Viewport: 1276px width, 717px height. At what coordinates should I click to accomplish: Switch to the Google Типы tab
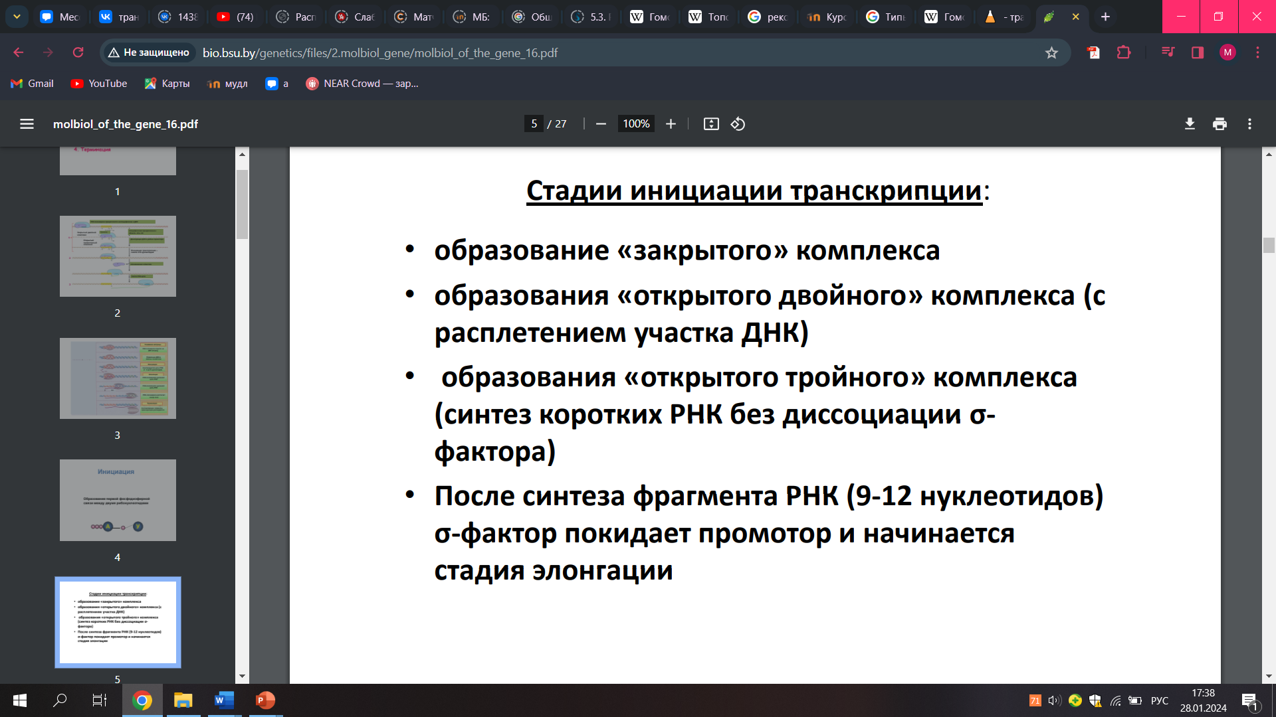click(x=887, y=17)
